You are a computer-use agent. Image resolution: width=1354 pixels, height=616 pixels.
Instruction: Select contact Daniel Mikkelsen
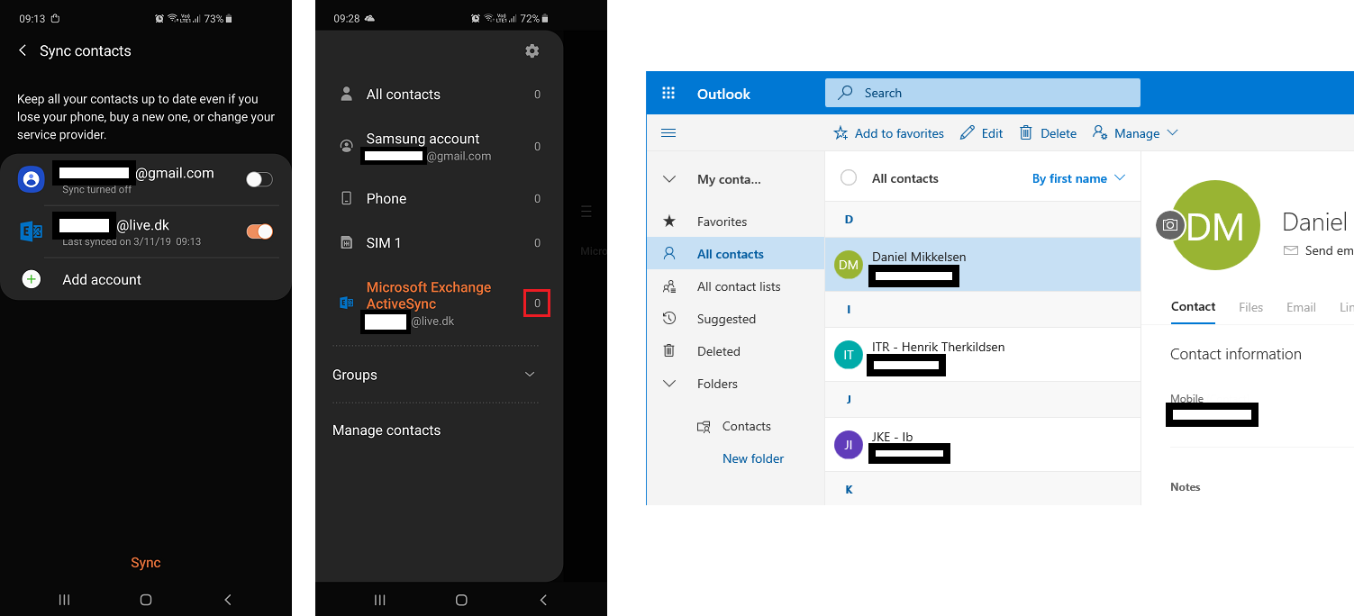point(983,264)
